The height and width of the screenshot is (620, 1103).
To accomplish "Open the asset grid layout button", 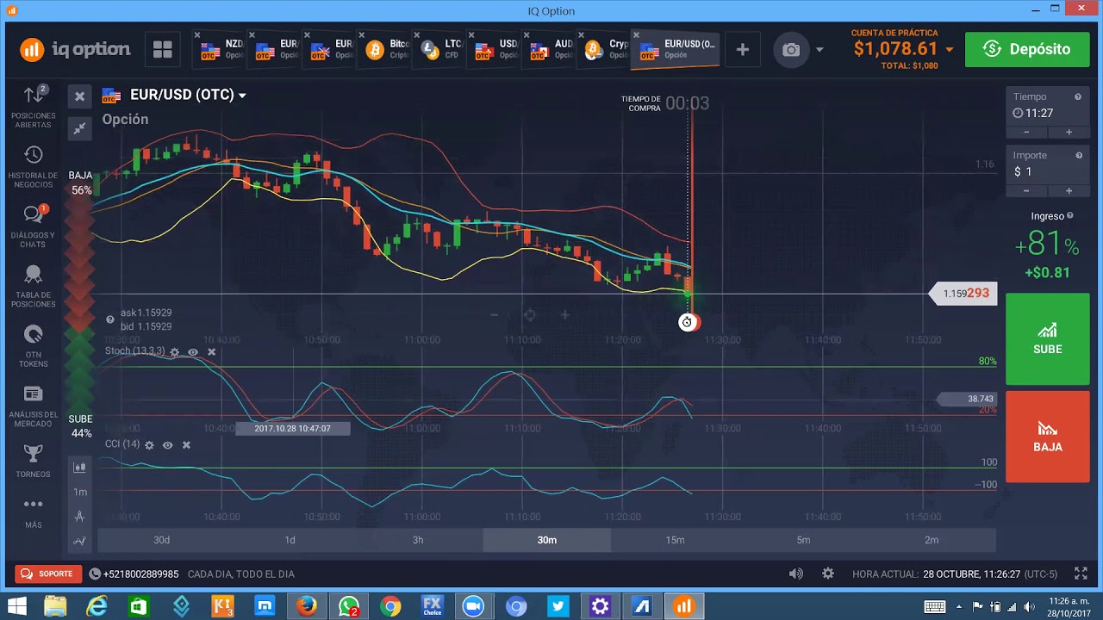I will coord(163,49).
